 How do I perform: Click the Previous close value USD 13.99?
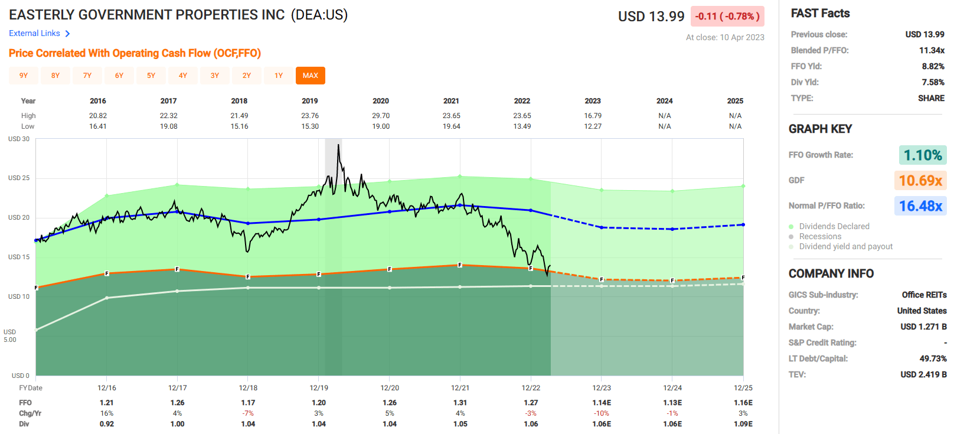(924, 34)
